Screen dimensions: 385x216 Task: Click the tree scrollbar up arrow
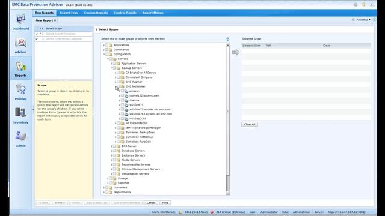(x=228, y=45)
